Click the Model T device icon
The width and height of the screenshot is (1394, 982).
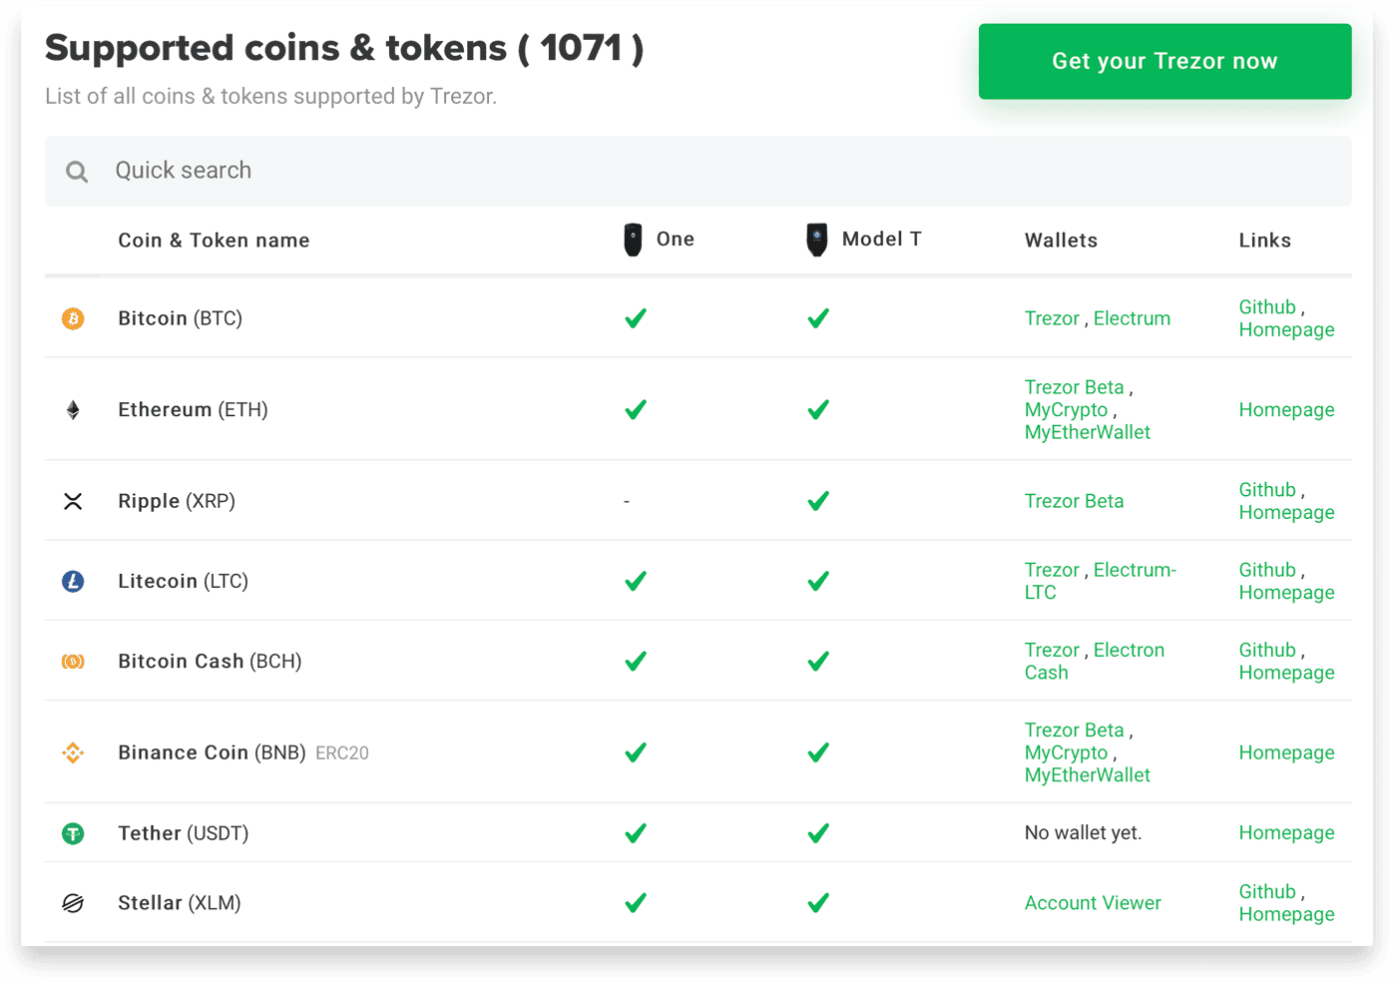pyautogui.click(x=817, y=240)
